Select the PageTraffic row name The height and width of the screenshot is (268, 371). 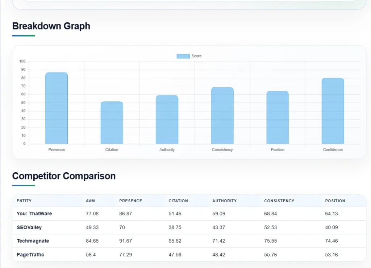click(x=30, y=255)
